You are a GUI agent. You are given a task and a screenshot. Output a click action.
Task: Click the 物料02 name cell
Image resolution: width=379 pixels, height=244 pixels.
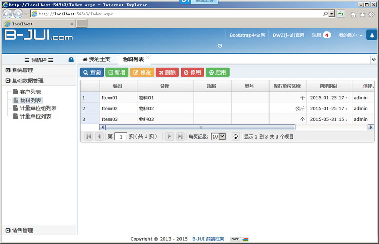click(x=165, y=109)
